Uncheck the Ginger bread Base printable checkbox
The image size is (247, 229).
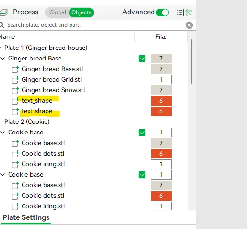coord(142,59)
